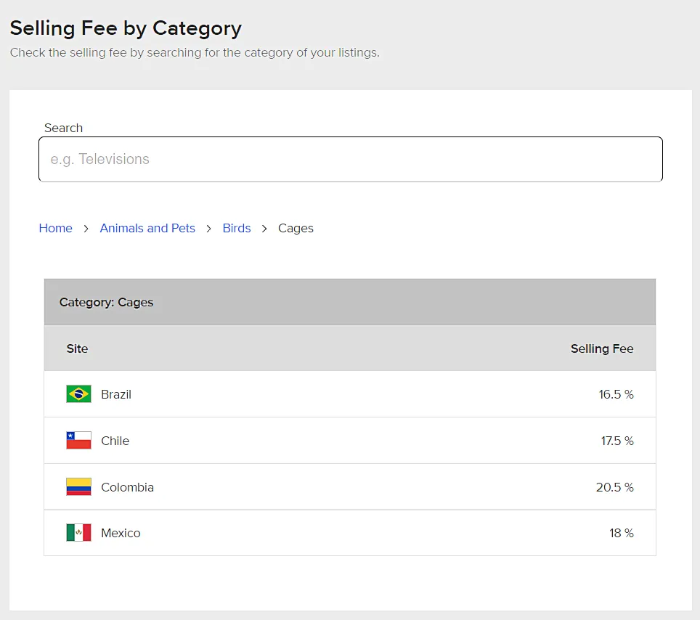Click the Brazil flag icon
The height and width of the screenshot is (620, 700).
click(78, 393)
